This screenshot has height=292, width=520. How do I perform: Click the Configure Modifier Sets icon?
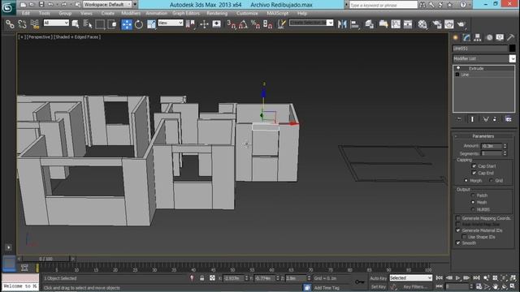click(508, 119)
